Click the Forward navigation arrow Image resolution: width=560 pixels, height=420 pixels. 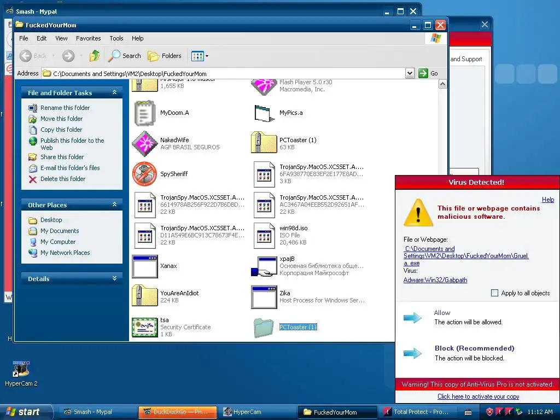68,56
